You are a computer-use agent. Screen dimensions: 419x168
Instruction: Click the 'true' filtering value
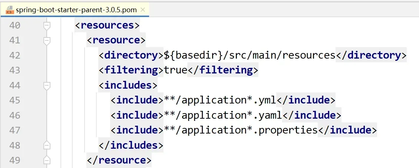click(175, 70)
